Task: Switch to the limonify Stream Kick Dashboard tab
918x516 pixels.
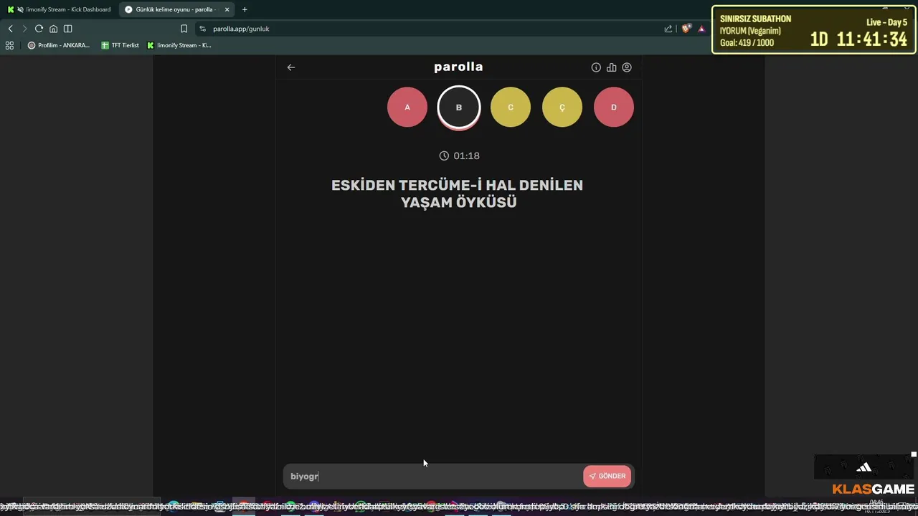Action: click(x=61, y=9)
